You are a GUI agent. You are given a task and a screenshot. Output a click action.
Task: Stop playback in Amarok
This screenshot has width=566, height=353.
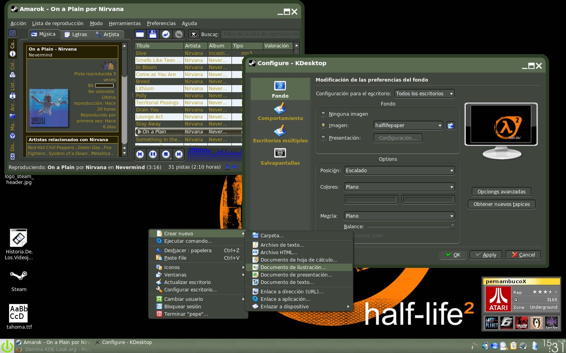pos(166,155)
